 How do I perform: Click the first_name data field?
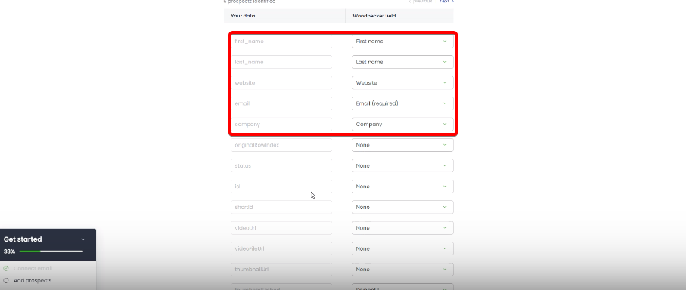click(281, 42)
